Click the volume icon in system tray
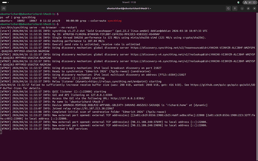258x161 pixels. [x=250, y=2]
